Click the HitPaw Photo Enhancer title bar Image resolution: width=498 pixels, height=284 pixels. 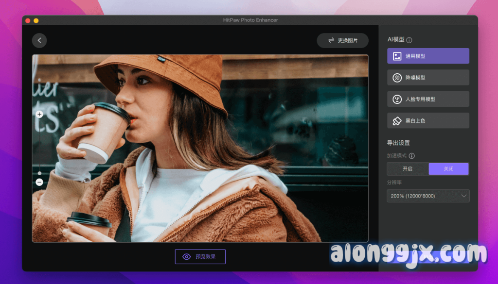pos(249,20)
